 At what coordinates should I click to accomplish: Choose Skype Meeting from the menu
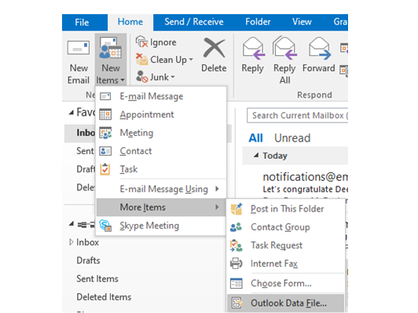[161, 226]
